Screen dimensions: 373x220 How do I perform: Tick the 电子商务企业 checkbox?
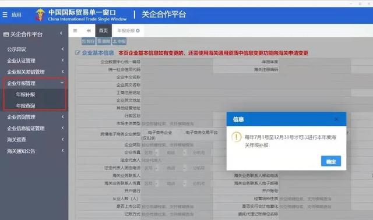click(x=145, y=133)
